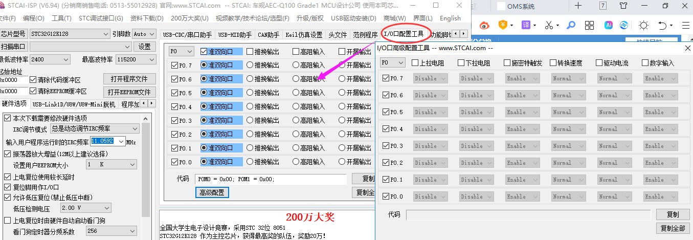Click the purple translate icon

click(526, 25)
